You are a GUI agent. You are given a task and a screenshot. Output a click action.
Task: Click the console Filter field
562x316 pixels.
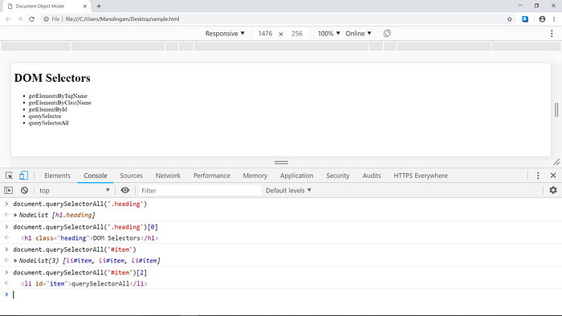200,191
